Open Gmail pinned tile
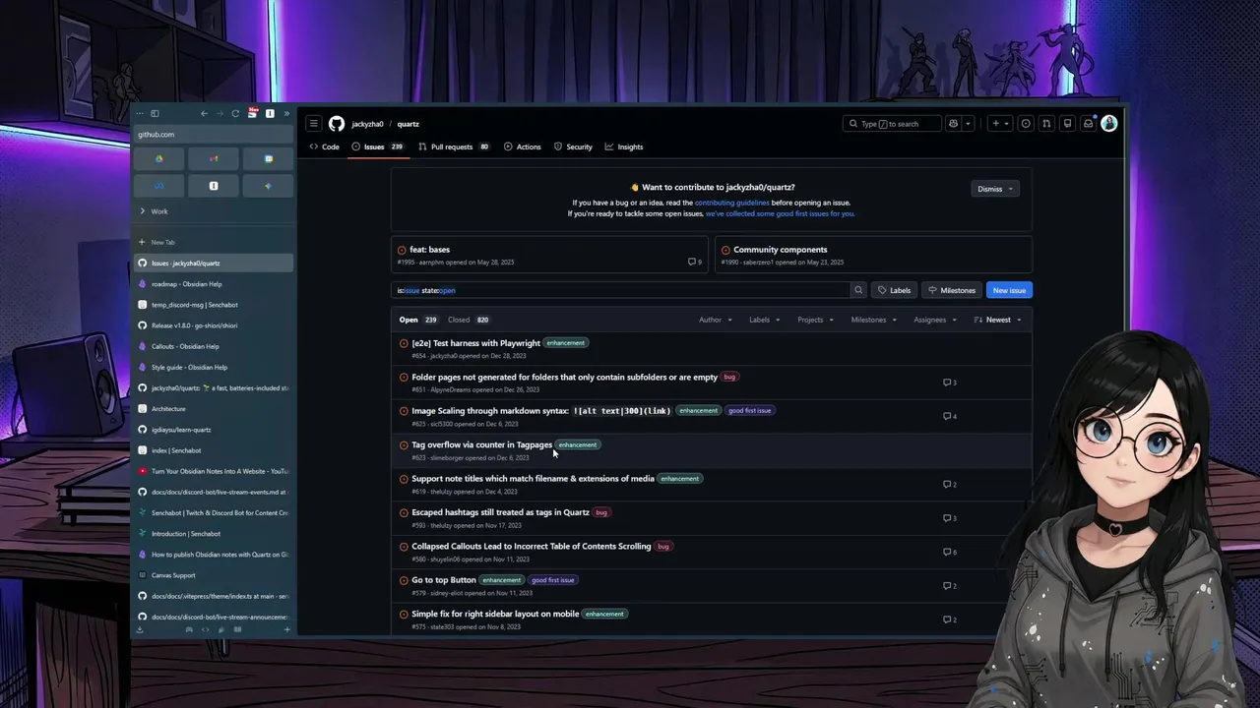The image size is (1260, 708). [214, 158]
